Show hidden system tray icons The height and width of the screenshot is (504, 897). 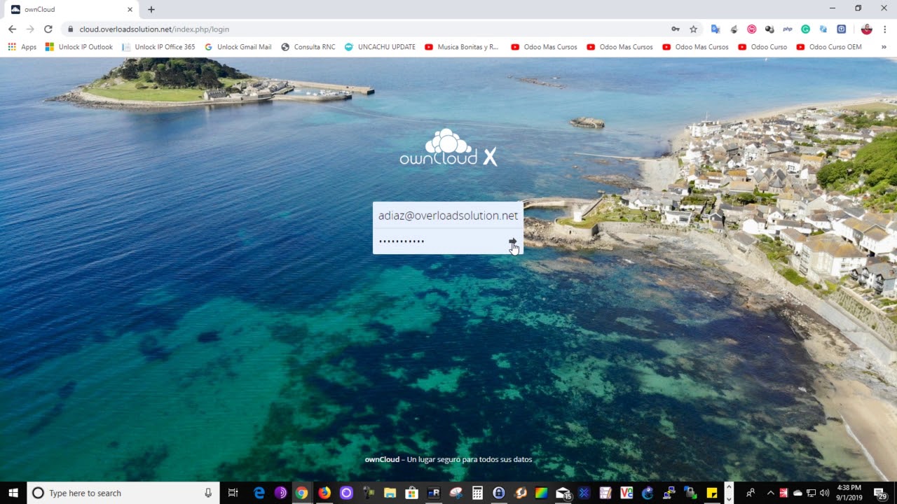[770, 493]
